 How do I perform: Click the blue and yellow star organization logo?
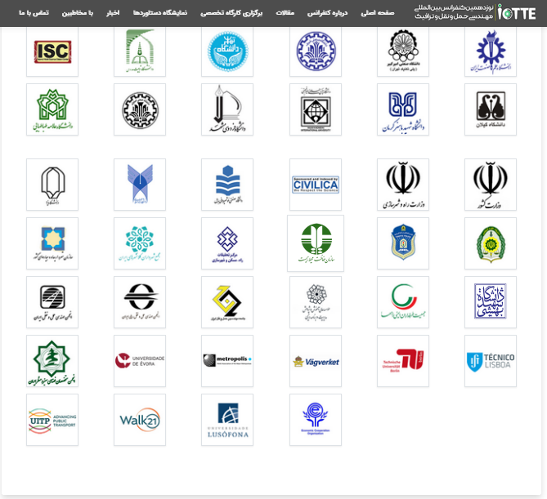tap(52, 243)
